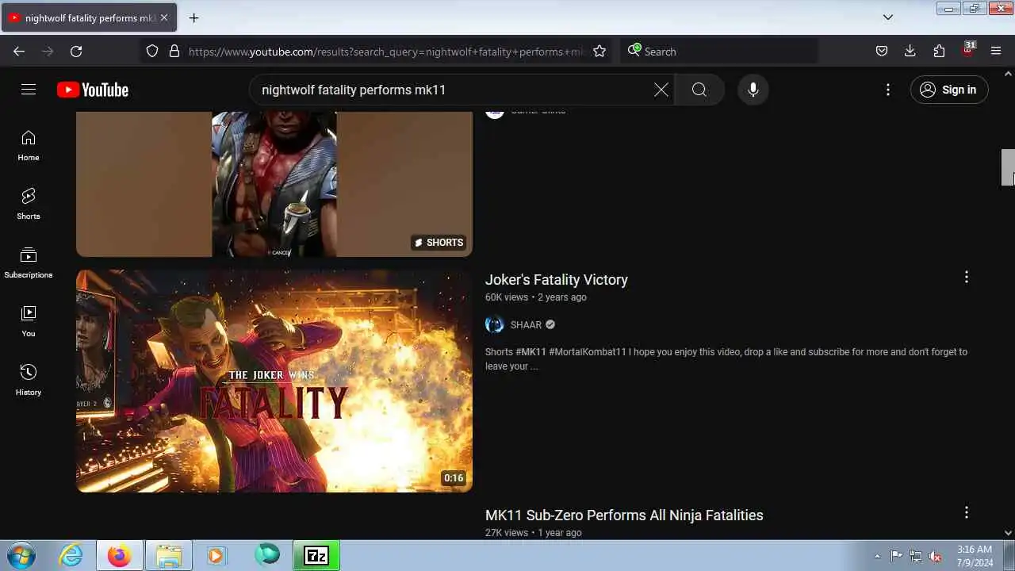Open options menu for Joker's Fatality Victory
The height and width of the screenshot is (571, 1015).
tap(966, 277)
